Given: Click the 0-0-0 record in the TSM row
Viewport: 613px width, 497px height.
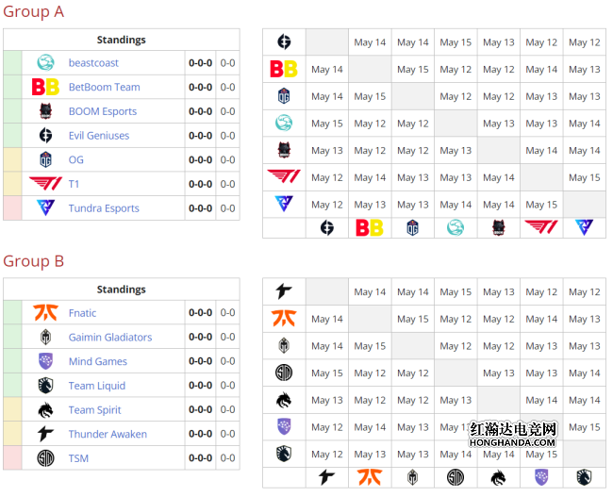Looking at the screenshot, I should [x=201, y=458].
